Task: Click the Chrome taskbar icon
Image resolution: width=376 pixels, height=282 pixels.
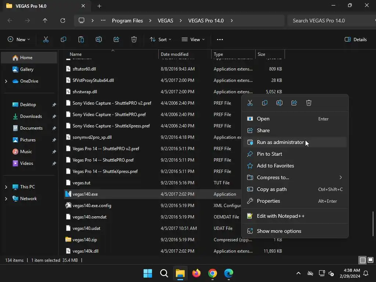Action: pos(213,273)
